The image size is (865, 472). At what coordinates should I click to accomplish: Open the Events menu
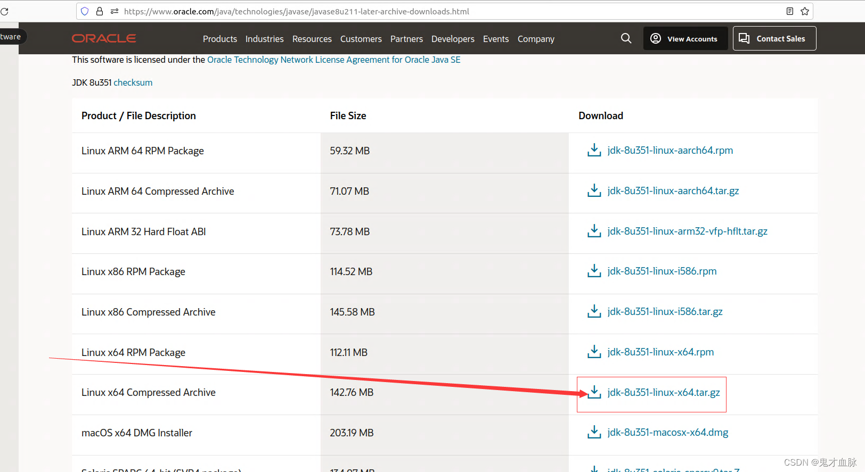[x=496, y=39]
